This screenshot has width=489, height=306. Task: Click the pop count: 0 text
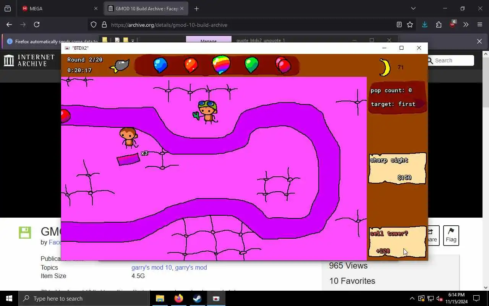click(x=391, y=90)
